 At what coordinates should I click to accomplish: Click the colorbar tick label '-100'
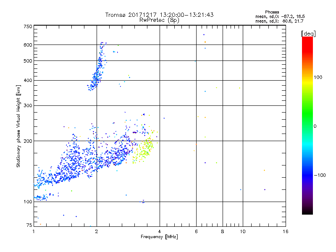click(x=320, y=175)
